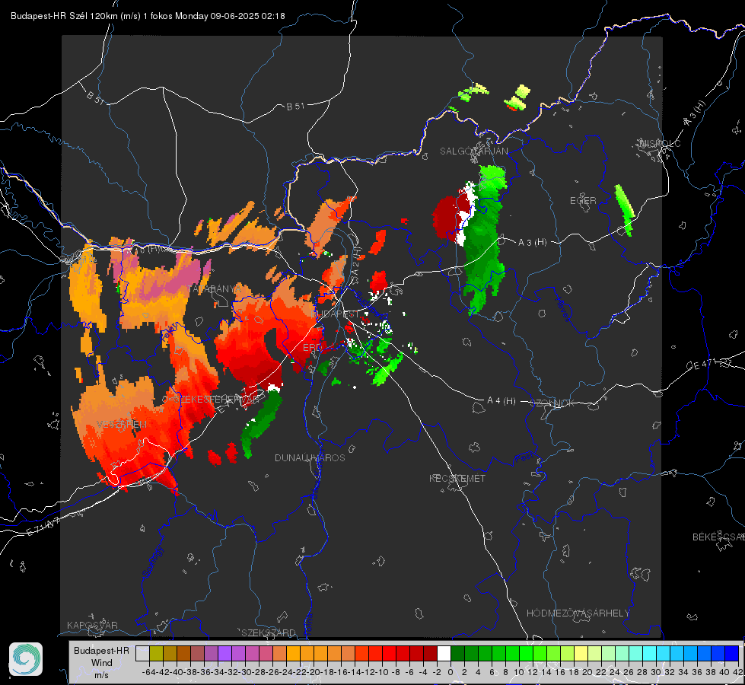745x685 pixels.
Task: Click the 'A 3 (H)' road label below Eger
Action: coord(532,243)
